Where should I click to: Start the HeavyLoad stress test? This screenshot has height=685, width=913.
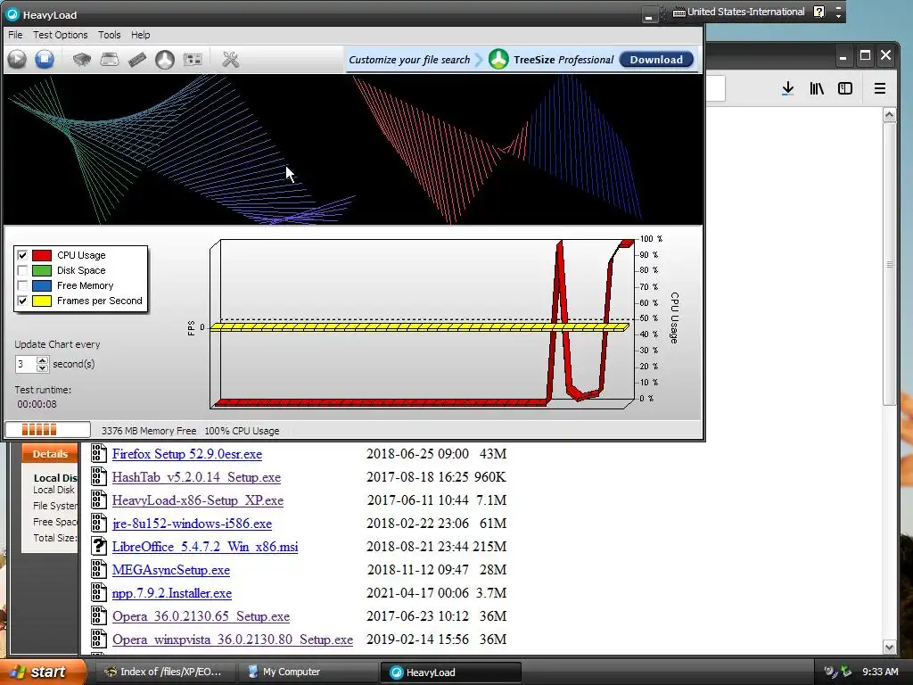point(17,59)
